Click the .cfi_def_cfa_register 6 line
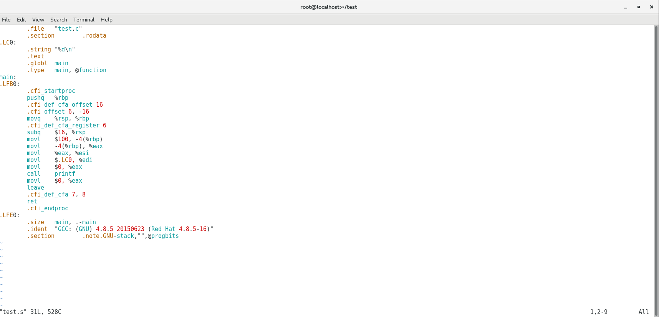This screenshot has width=659, height=317. pyautogui.click(x=67, y=125)
